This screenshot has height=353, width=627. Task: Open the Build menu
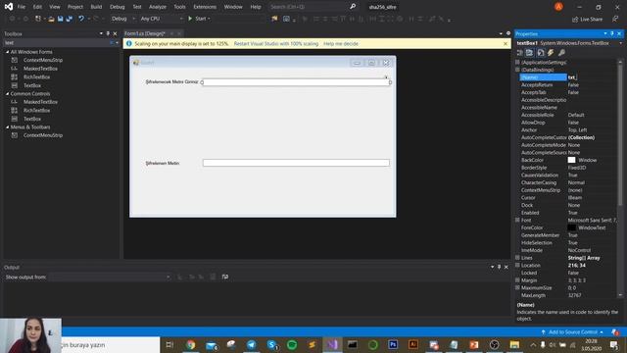pos(96,7)
